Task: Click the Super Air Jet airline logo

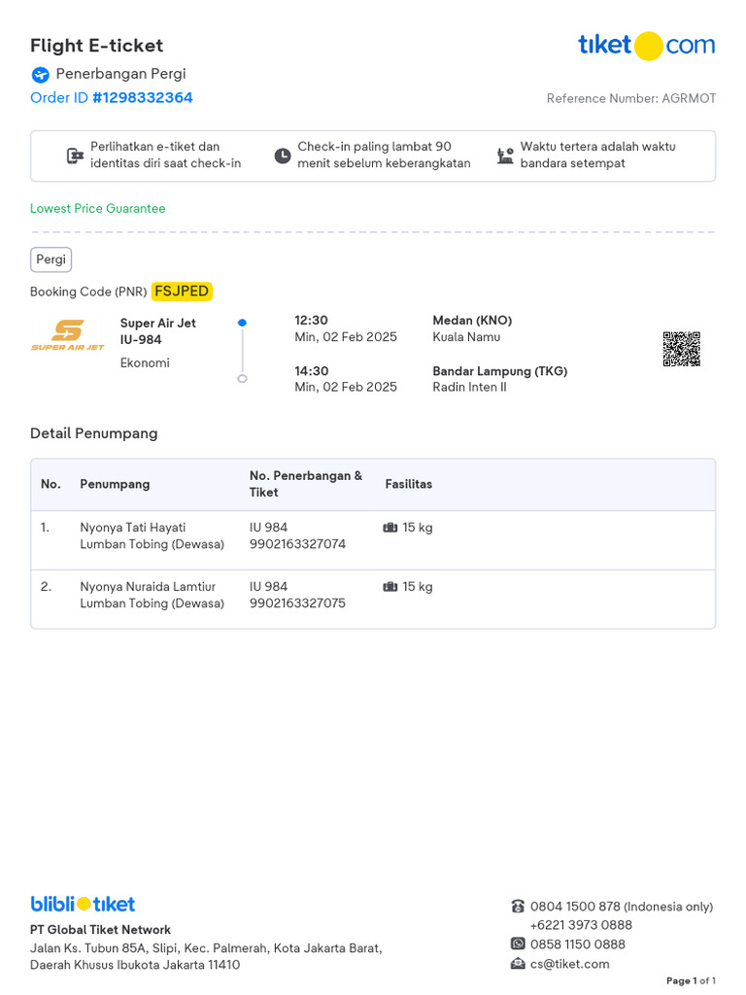Action: tap(67, 335)
